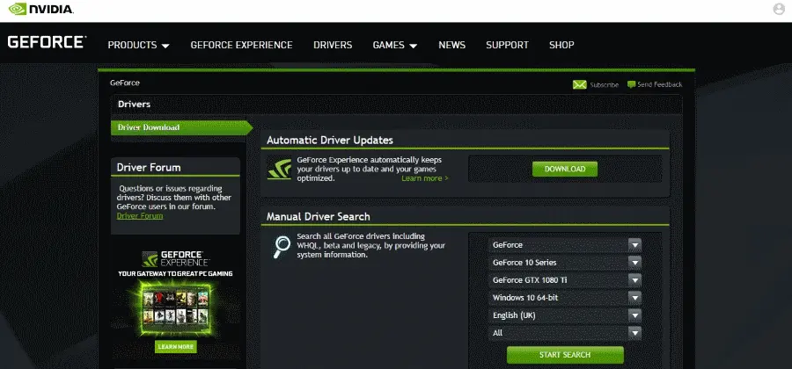Image resolution: width=792 pixels, height=369 pixels.
Task: Open the GAMES dropdown menu
Action: pyautogui.click(x=395, y=45)
